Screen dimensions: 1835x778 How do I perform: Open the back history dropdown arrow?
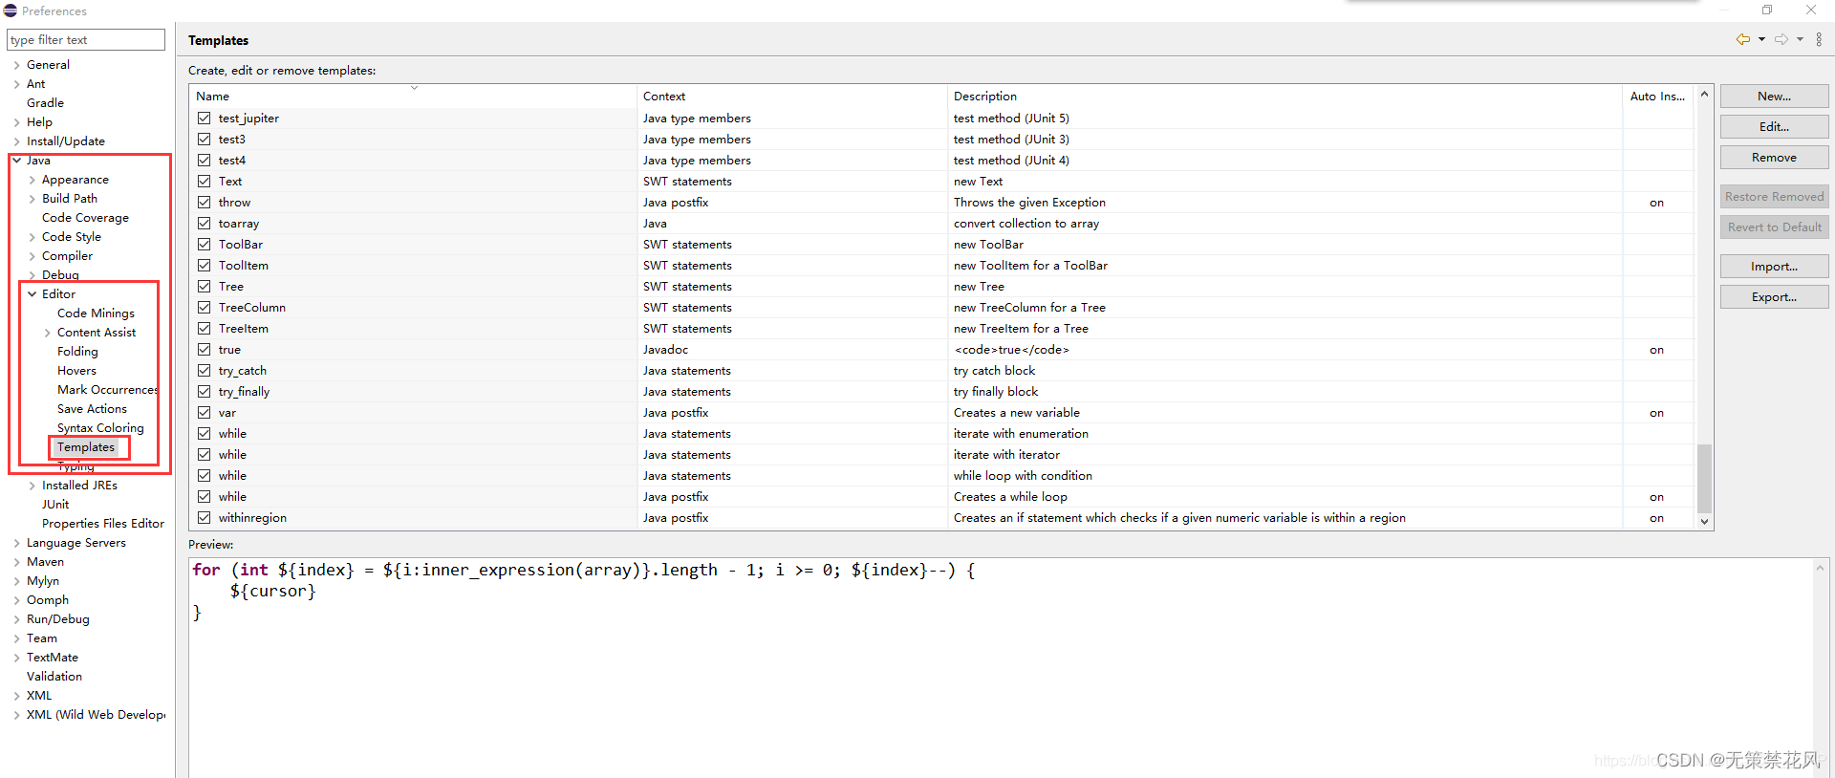coord(1761,39)
